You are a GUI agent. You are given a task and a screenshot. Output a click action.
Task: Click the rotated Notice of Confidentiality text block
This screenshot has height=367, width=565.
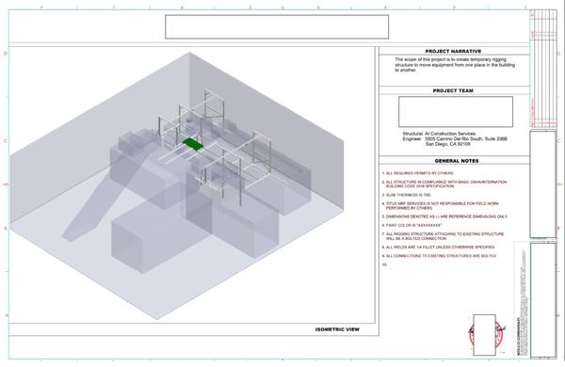(x=522, y=301)
